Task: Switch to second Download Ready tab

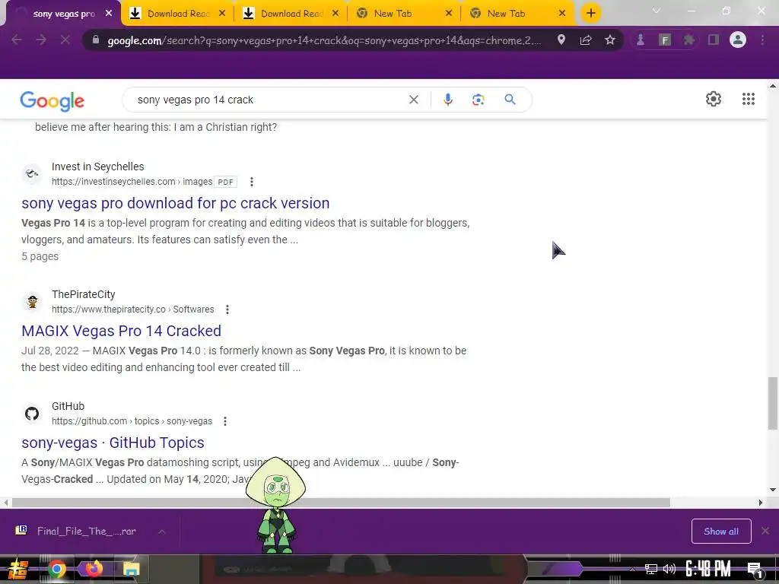Action: pyautogui.click(x=285, y=14)
